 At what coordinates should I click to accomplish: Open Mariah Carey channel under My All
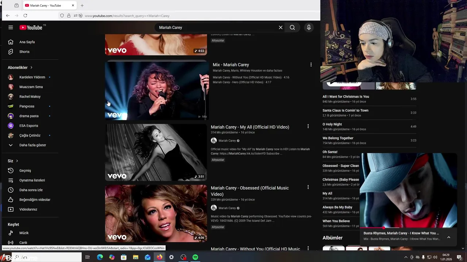227,141
